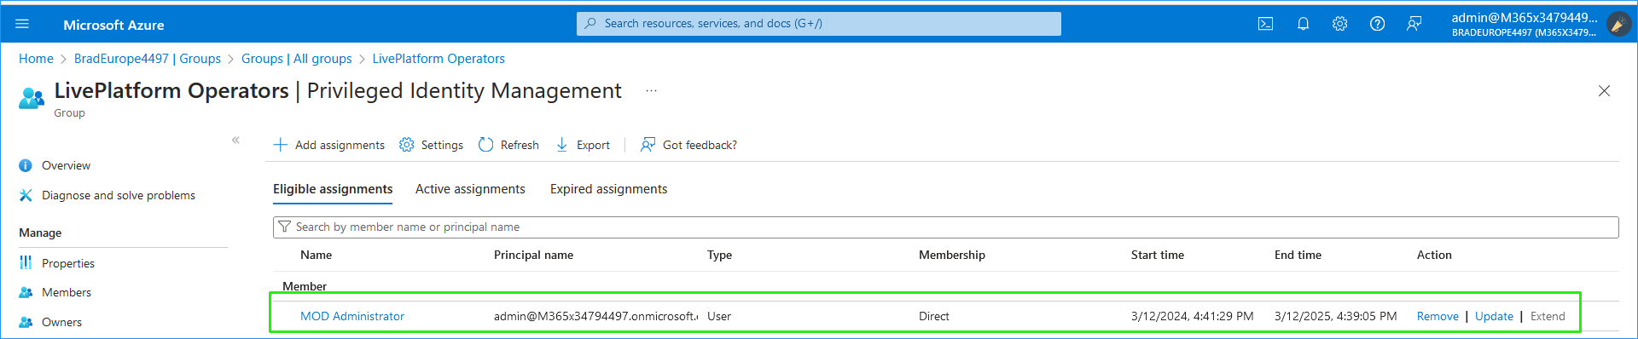Click the Type column header
The height and width of the screenshot is (339, 1638).
tap(719, 255)
